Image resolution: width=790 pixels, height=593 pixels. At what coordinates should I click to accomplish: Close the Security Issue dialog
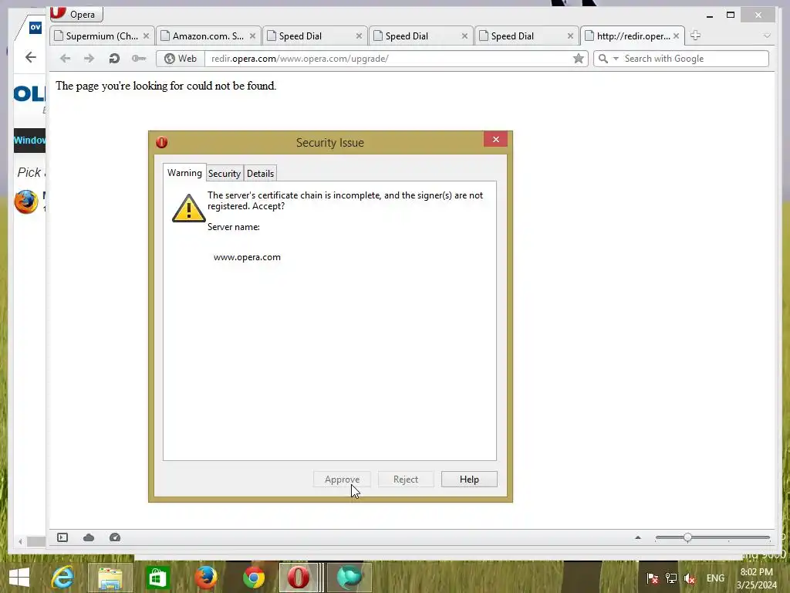coord(496,139)
